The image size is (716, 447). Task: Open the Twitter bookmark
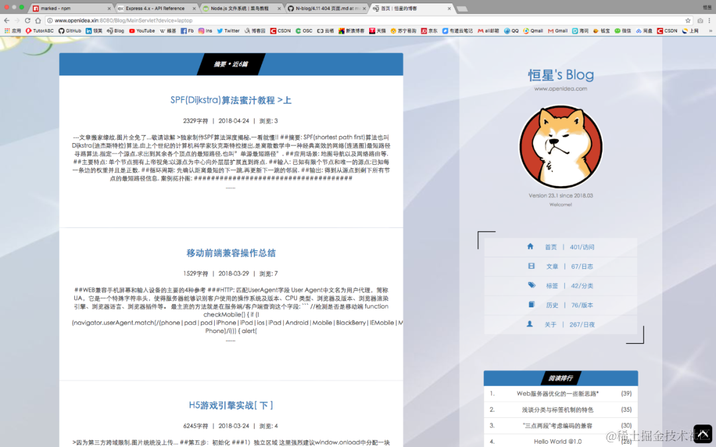(x=228, y=31)
